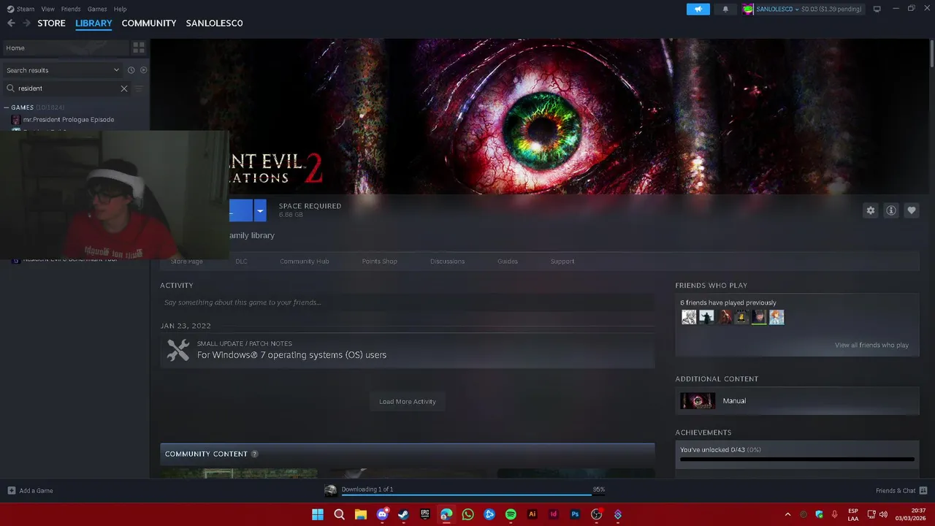Open the game's DLC tab
The width and height of the screenshot is (935, 526).
tap(241, 261)
